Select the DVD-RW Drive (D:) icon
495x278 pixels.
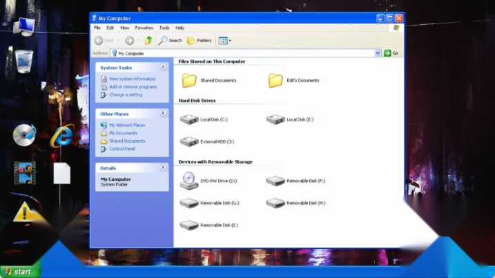[x=189, y=181]
